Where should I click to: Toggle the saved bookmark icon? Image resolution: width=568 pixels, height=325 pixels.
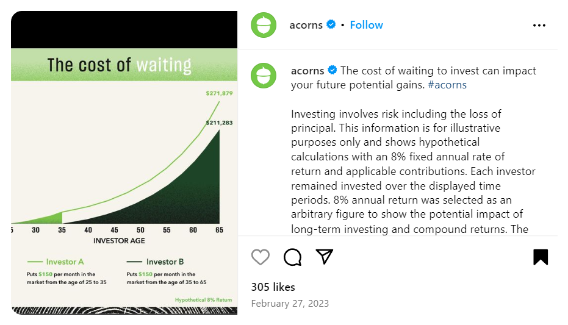pyautogui.click(x=541, y=257)
